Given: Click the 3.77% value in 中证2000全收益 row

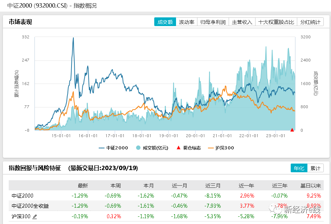Looking at the screenshot, I should point(247,206).
